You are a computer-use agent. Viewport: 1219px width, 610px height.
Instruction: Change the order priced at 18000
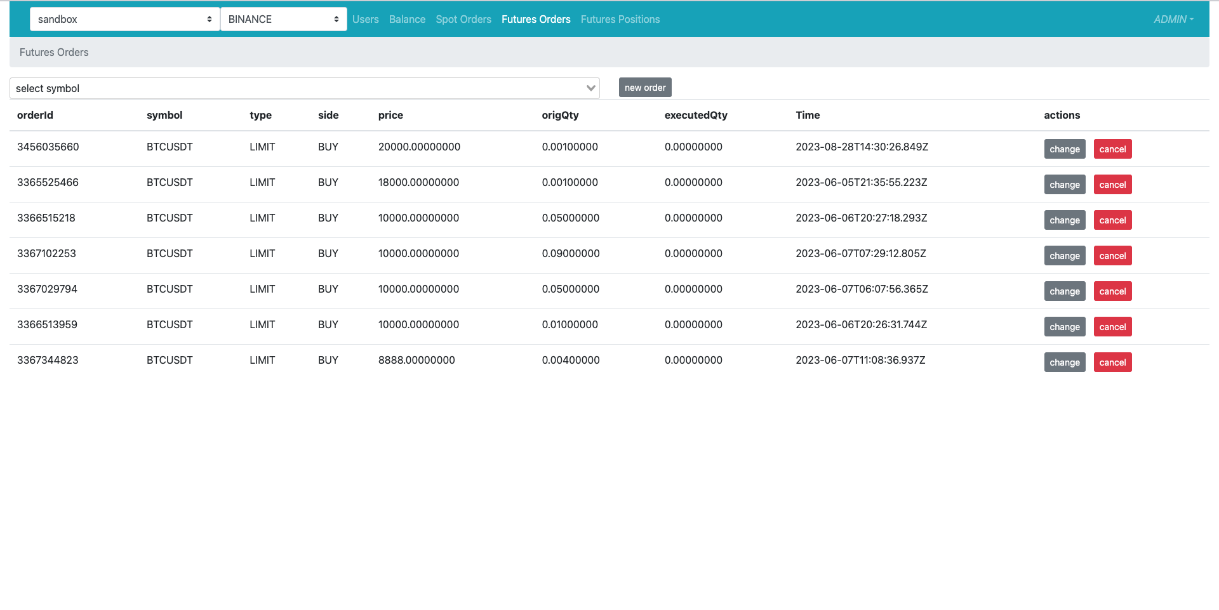(x=1064, y=185)
